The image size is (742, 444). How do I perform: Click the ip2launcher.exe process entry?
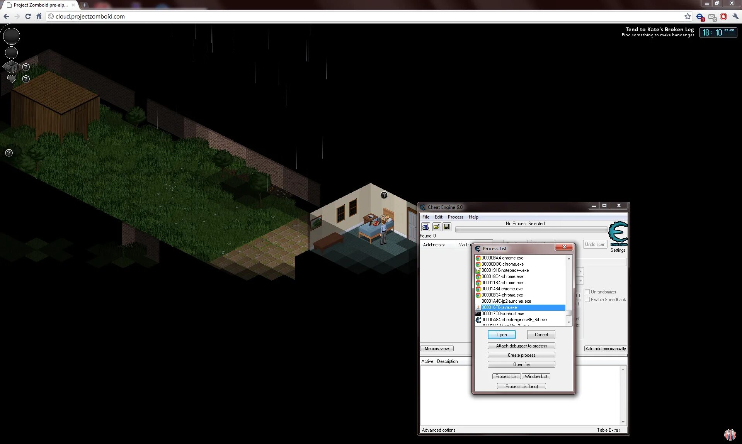tap(506, 301)
